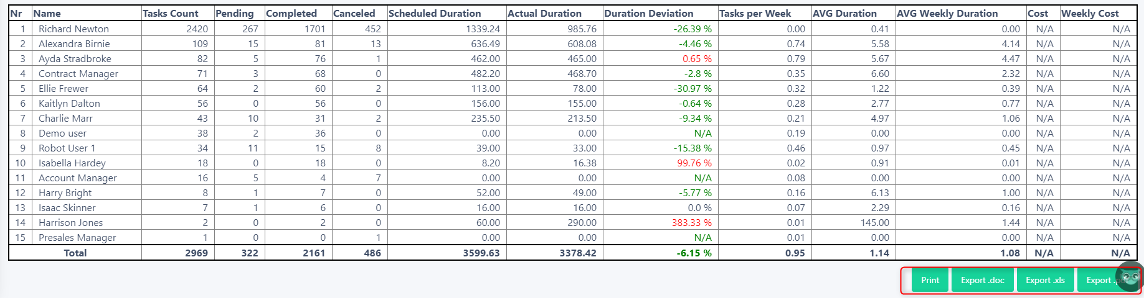Click the Tasks Count column header
1144x298 pixels.
[171, 13]
